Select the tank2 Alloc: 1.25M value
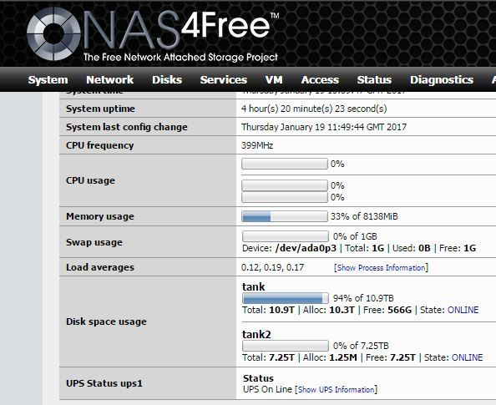This screenshot has height=405, width=496. [330, 357]
